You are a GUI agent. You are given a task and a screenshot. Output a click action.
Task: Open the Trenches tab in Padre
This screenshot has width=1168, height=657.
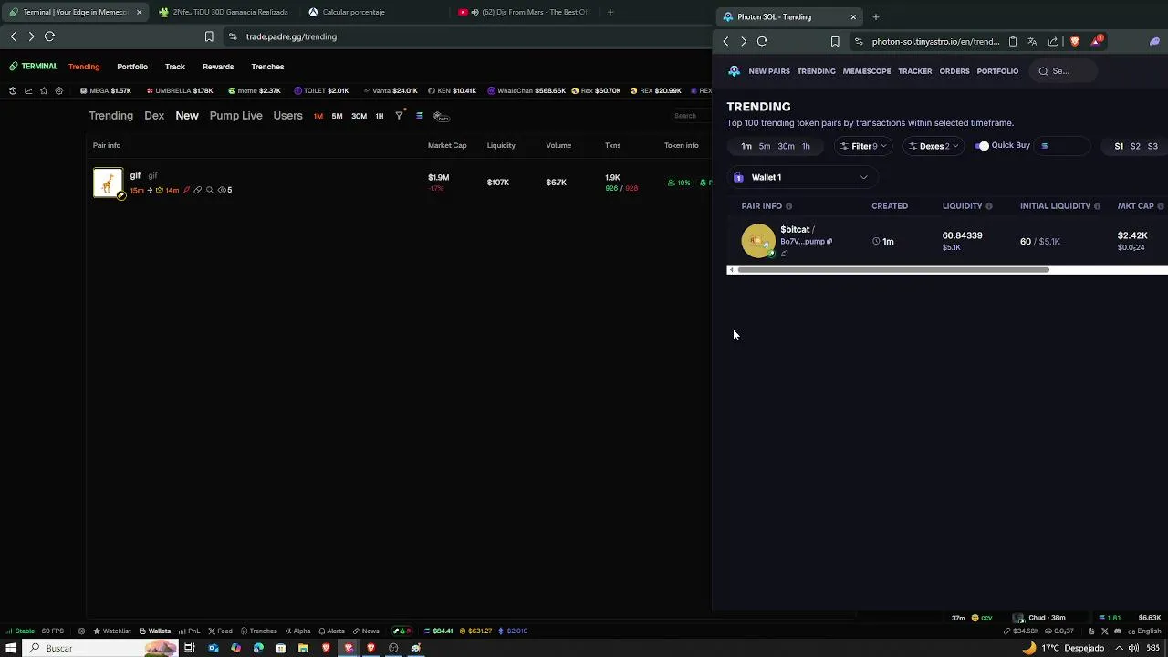267,67
